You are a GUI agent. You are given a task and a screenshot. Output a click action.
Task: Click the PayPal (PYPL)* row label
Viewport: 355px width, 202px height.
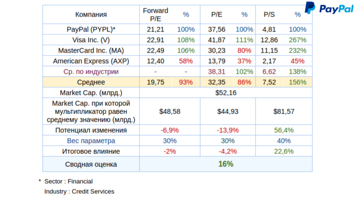[x=91, y=29]
